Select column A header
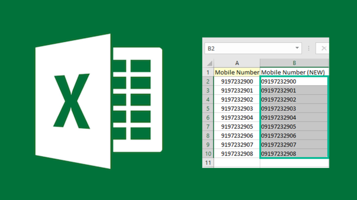Image resolution: width=357 pixels, height=200 pixels. click(x=237, y=63)
